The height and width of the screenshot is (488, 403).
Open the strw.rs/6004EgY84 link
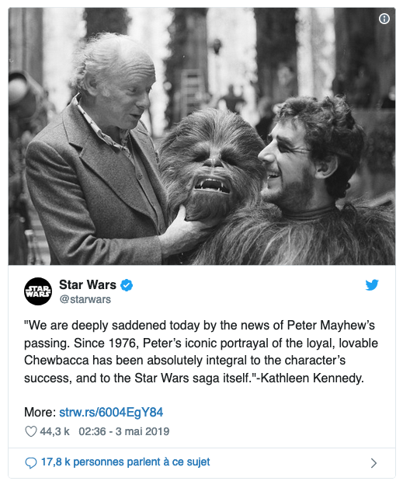click(111, 413)
